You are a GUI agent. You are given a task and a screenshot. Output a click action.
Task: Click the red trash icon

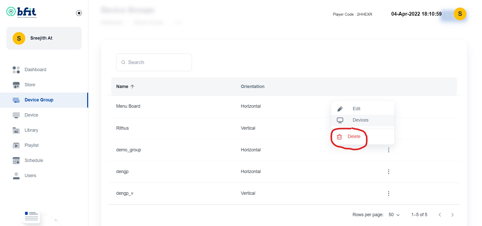pos(340,137)
